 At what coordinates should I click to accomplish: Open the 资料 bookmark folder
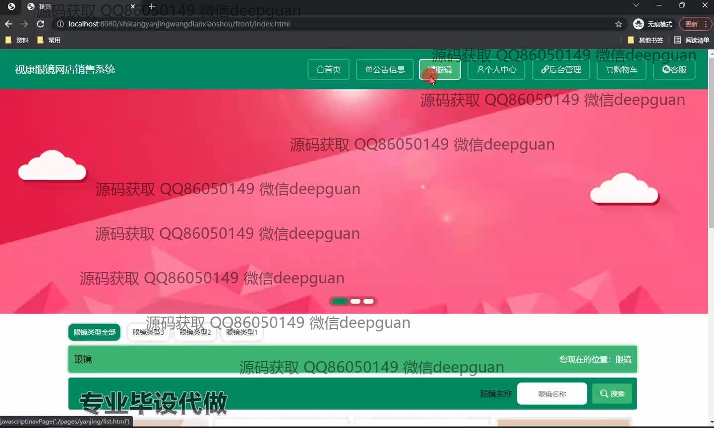pos(17,40)
